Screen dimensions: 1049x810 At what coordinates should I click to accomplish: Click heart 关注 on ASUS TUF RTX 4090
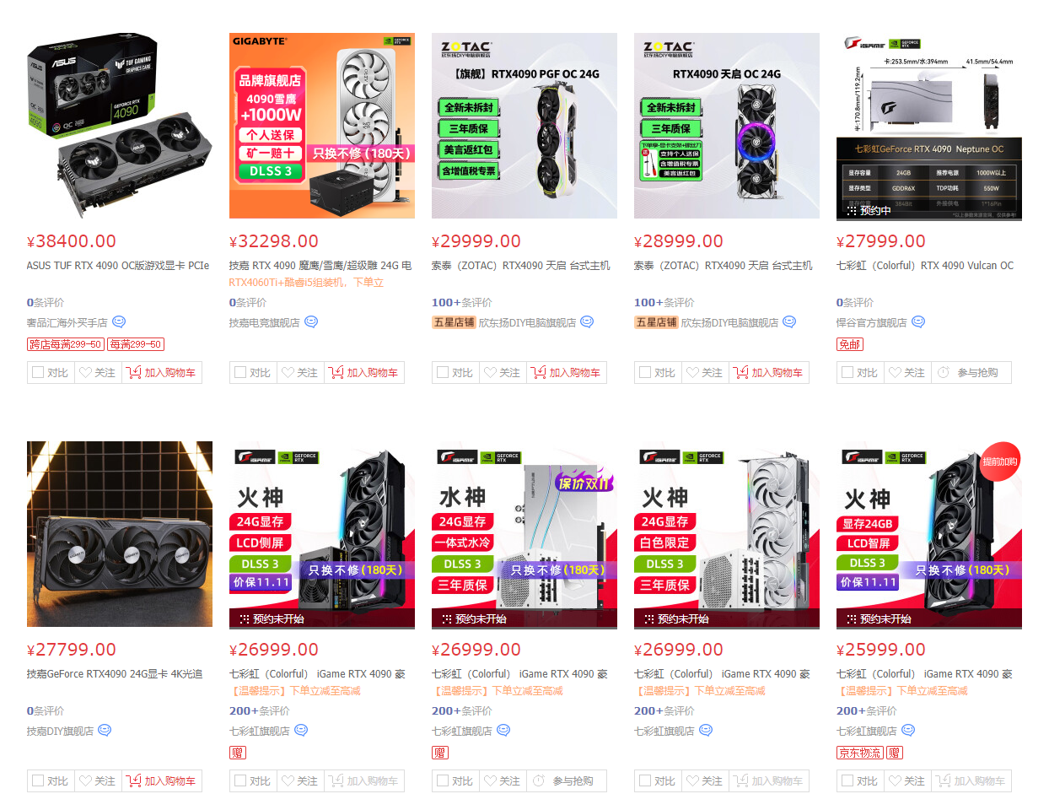(x=98, y=372)
